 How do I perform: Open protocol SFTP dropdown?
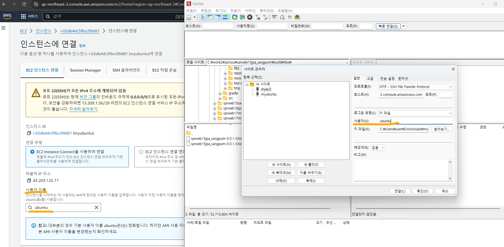click(415, 87)
